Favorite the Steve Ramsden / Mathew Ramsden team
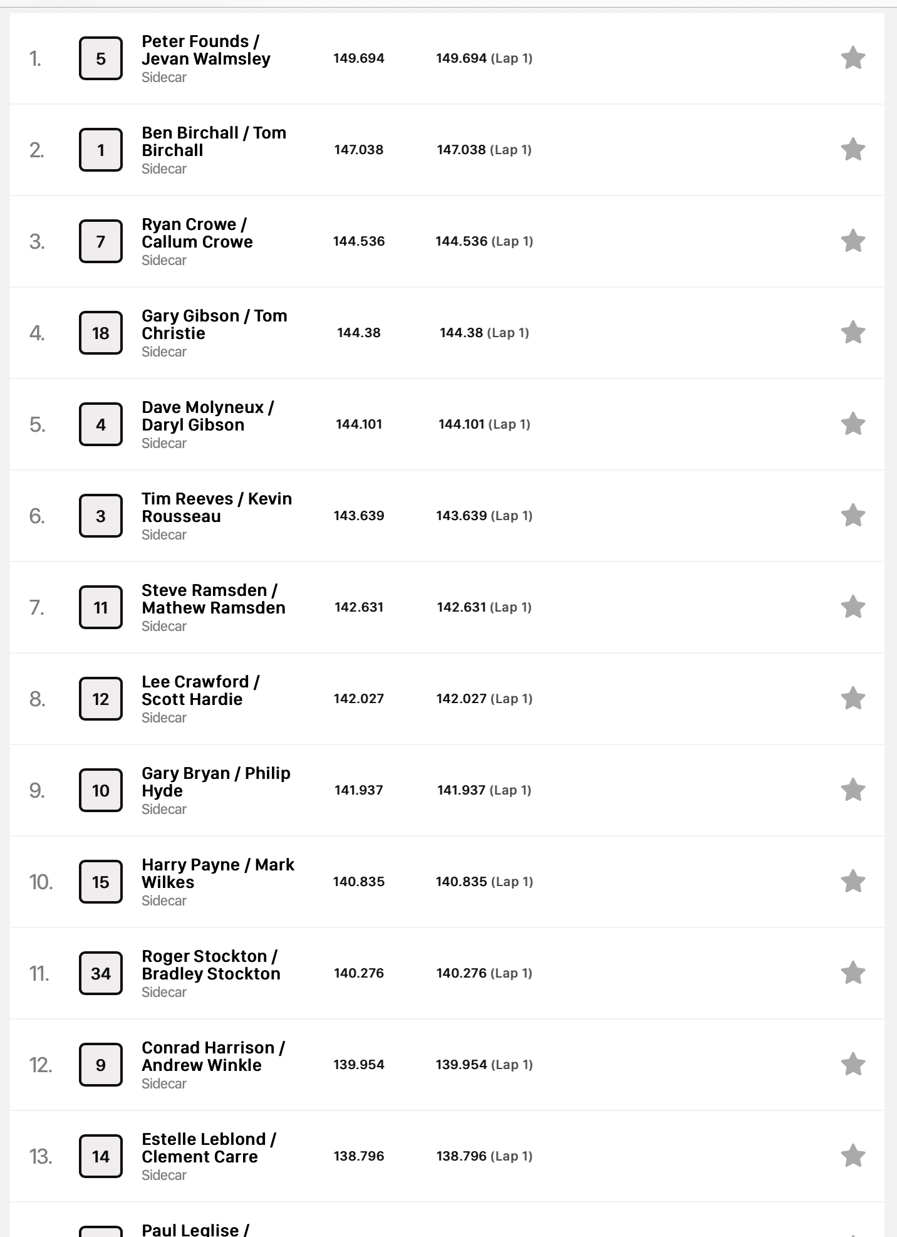Screen dimensions: 897x1237 (853, 607)
